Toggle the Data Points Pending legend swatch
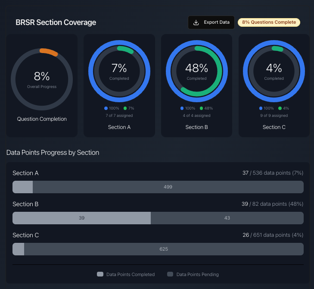 click(170, 274)
